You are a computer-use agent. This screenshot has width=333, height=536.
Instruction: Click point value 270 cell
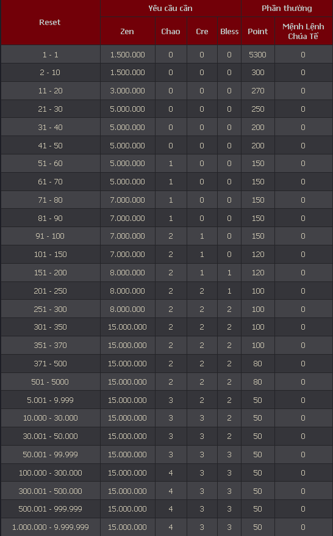258,90
